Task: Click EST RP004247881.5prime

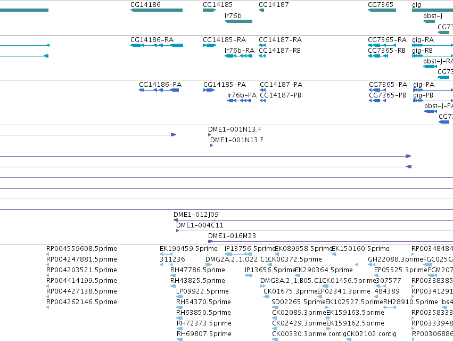Action: [x=81, y=259]
